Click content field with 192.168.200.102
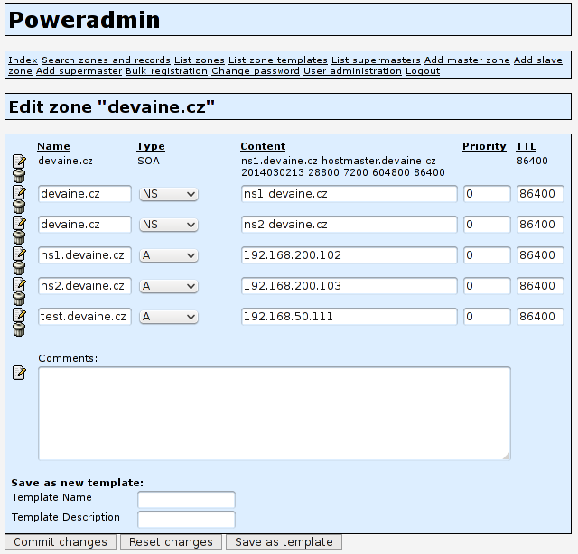Viewport: 578px width, 554px height. pyautogui.click(x=350, y=255)
